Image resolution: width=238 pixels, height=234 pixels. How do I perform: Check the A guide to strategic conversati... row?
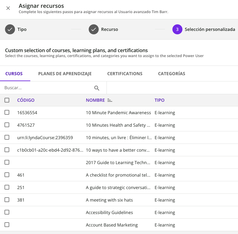(7, 187)
